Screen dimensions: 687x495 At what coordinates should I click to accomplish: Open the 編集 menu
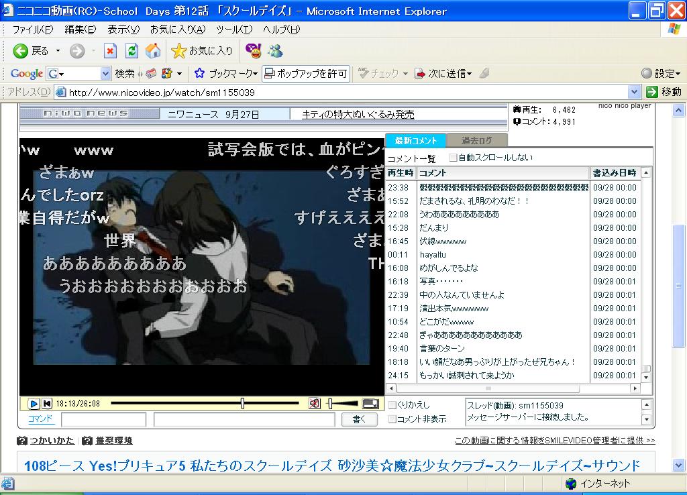point(81,30)
